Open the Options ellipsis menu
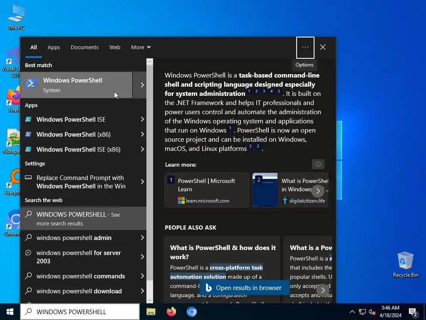Image resolution: width=426 pixels, height=320 pixels. pyautogui.click(x=305, y=47)
